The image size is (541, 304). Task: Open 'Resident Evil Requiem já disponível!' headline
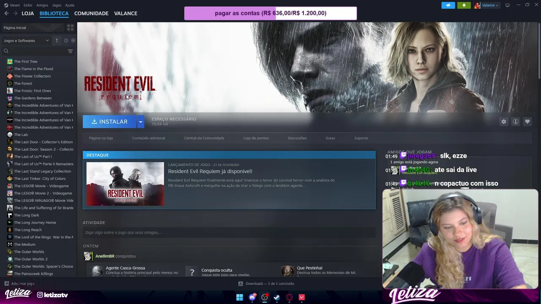[x=210, y=171]
